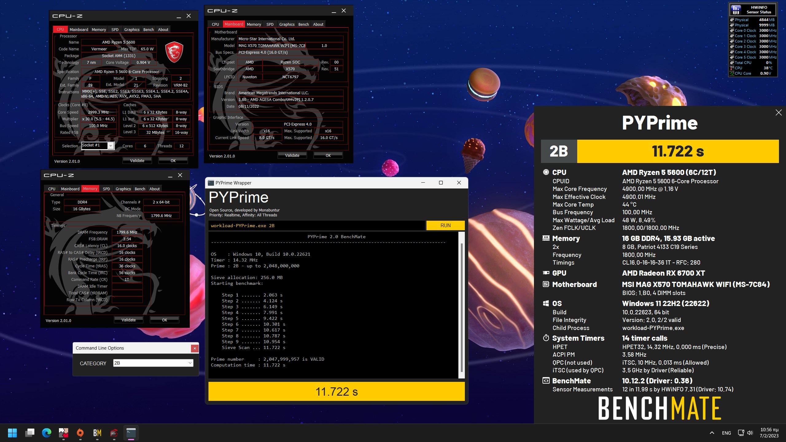Click the 16.0 clocks CAS# Latency value
The image size is (786, 442).
tap(127, 246)
